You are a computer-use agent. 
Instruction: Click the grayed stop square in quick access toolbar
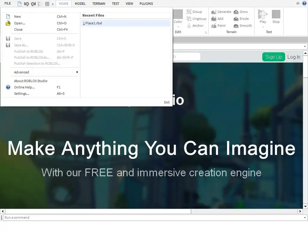coord(47,4)
